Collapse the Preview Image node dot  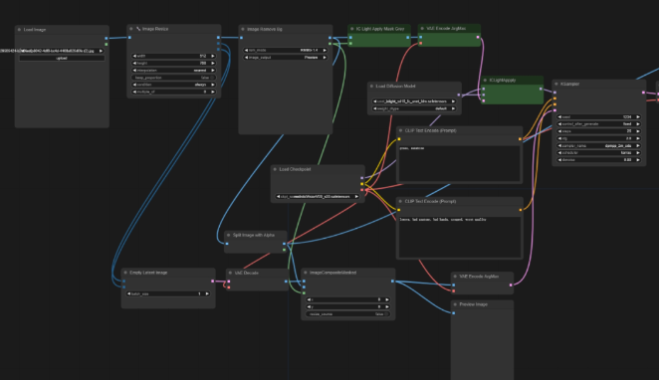[455, 304]
